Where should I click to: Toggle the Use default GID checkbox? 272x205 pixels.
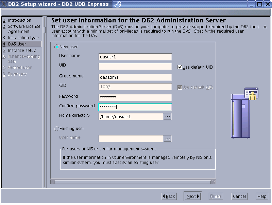pyautogui.click(x=180, y=87)
